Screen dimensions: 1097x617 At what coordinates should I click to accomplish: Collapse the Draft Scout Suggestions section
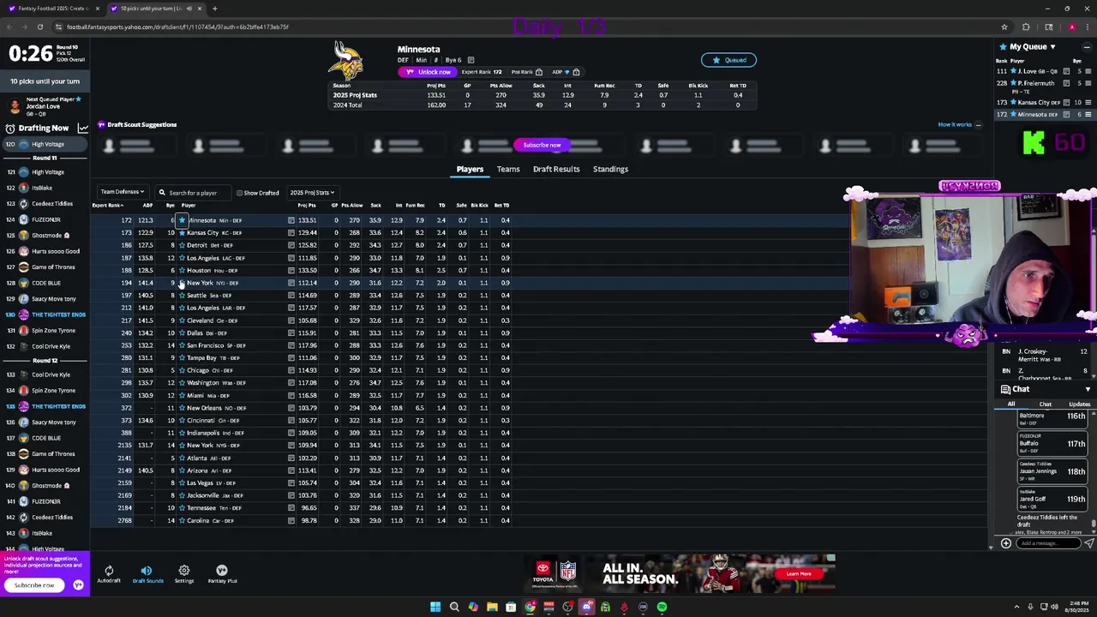pos(978,125)
